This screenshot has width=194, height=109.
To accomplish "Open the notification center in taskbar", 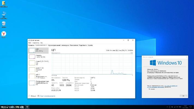I will pos(191,107).
